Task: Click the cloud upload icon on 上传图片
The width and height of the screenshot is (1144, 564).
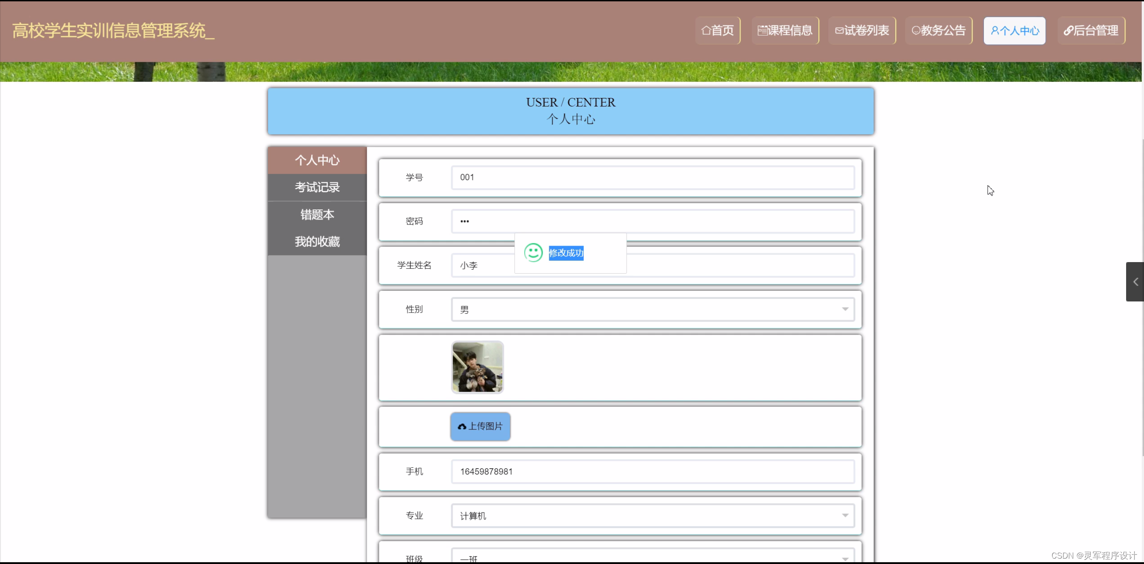Action: point(462,426)
